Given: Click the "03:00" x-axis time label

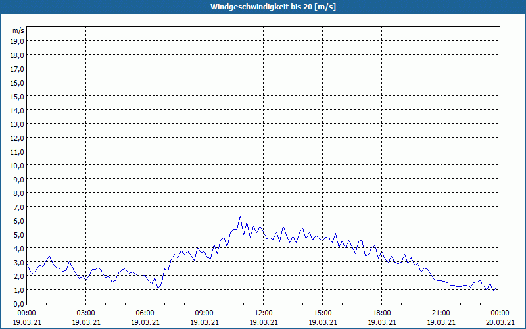Looking at the screenshot, I should pos(86,313).
